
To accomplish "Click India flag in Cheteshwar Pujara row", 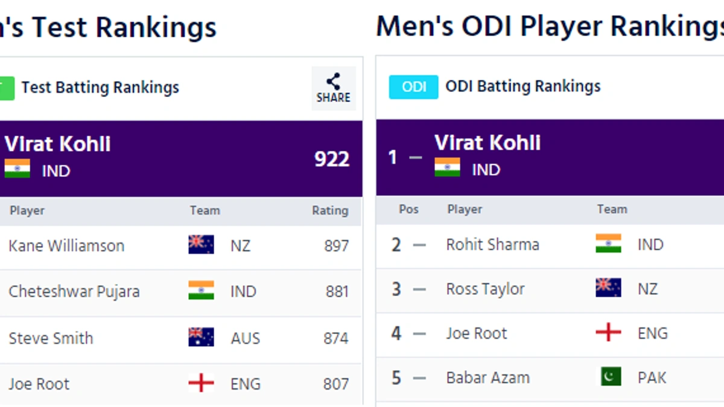I will pyautogui.click(x=201, y=291).
